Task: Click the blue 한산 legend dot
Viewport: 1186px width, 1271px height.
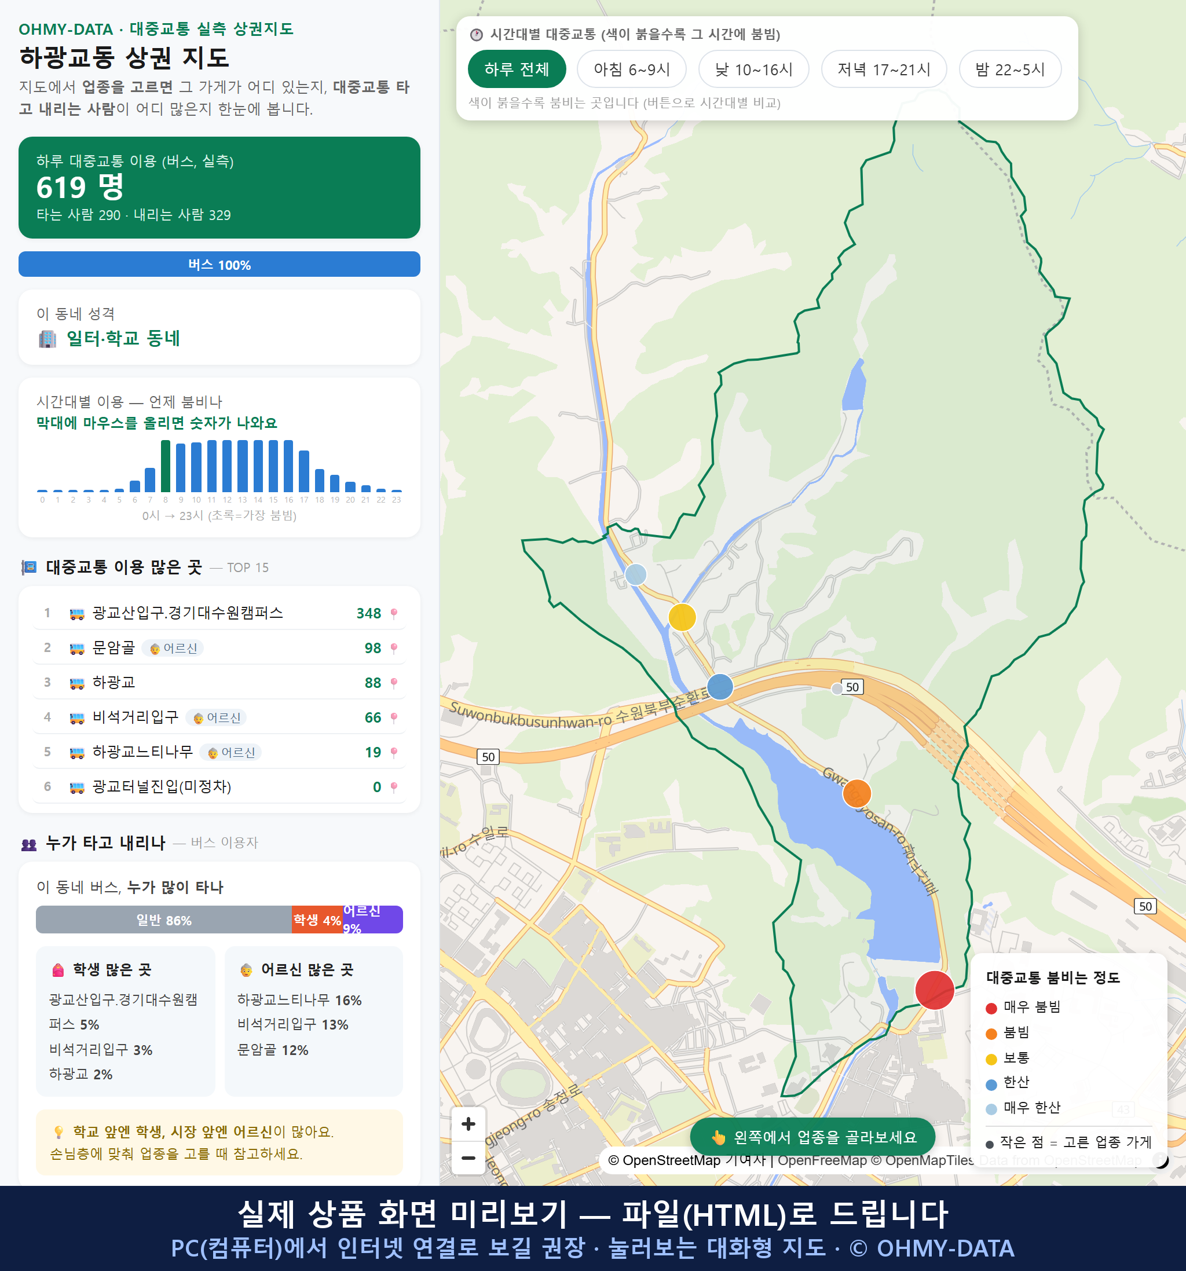Action: pos(991,1085)
